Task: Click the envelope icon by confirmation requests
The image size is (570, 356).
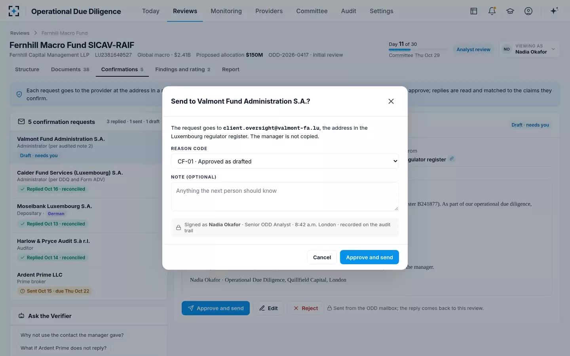Action: 21,122
